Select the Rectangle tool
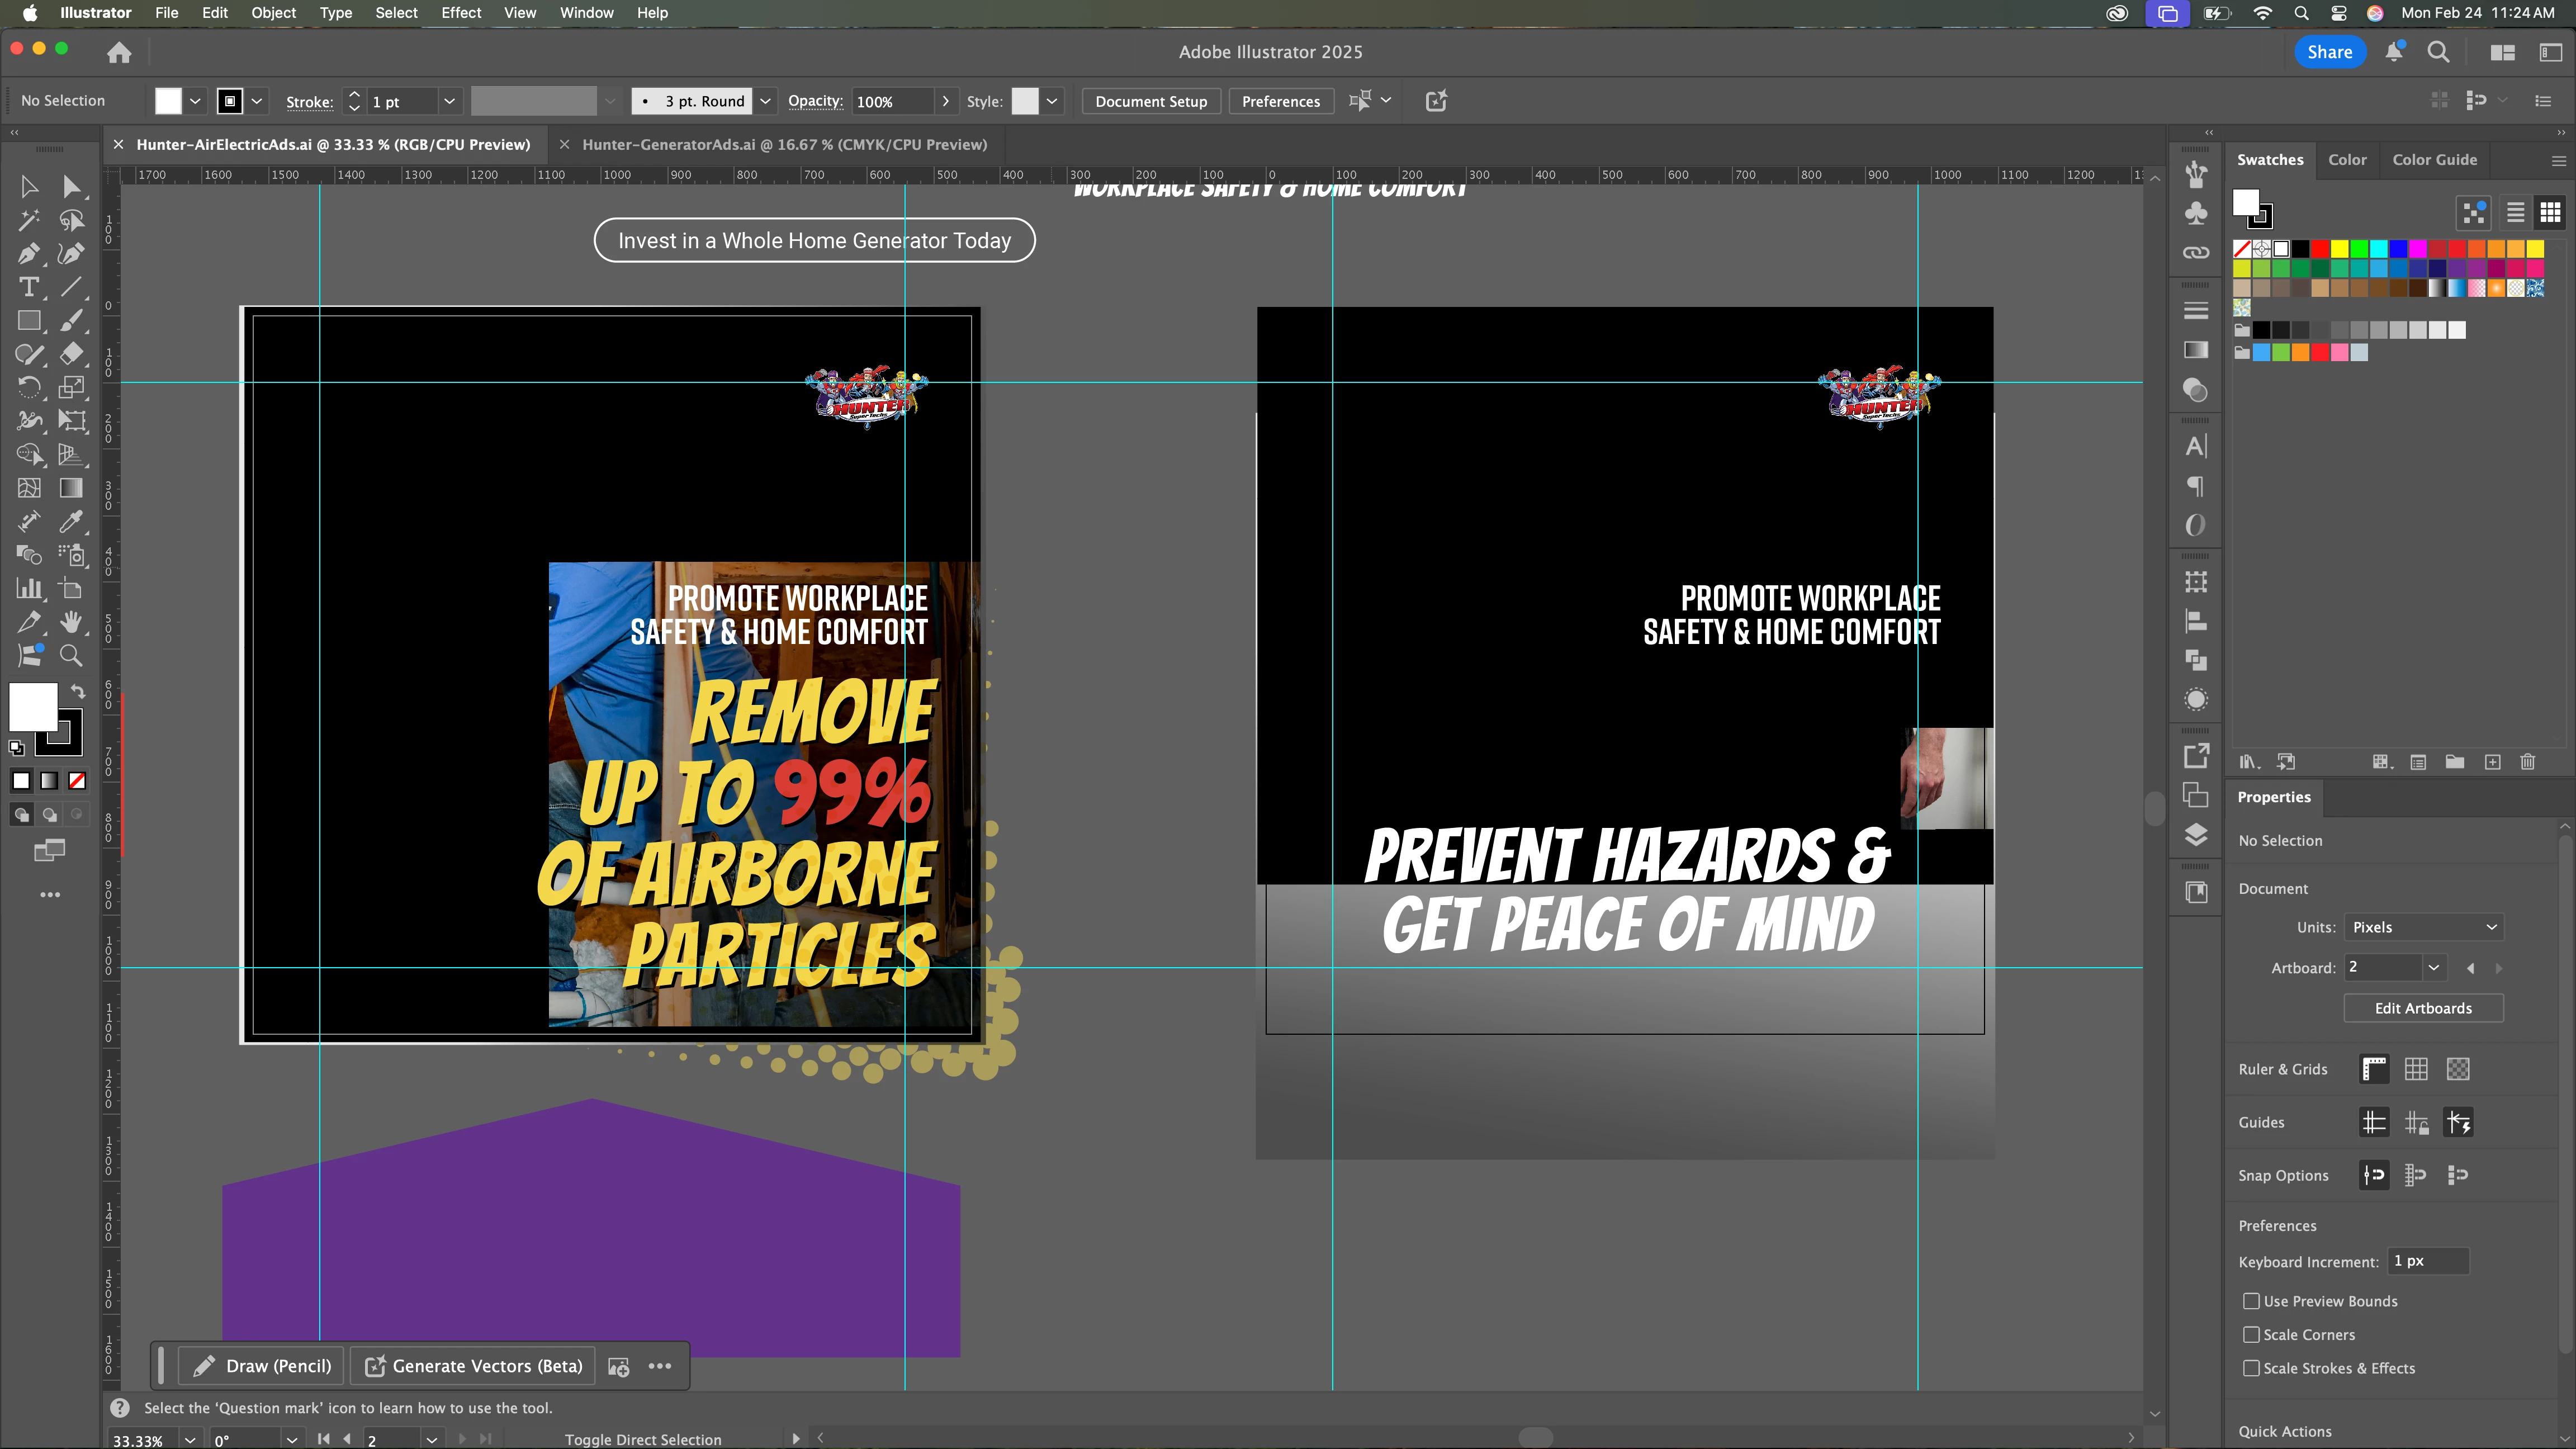This screenshot has height=1449, width=2576. [x=29, y=321]
